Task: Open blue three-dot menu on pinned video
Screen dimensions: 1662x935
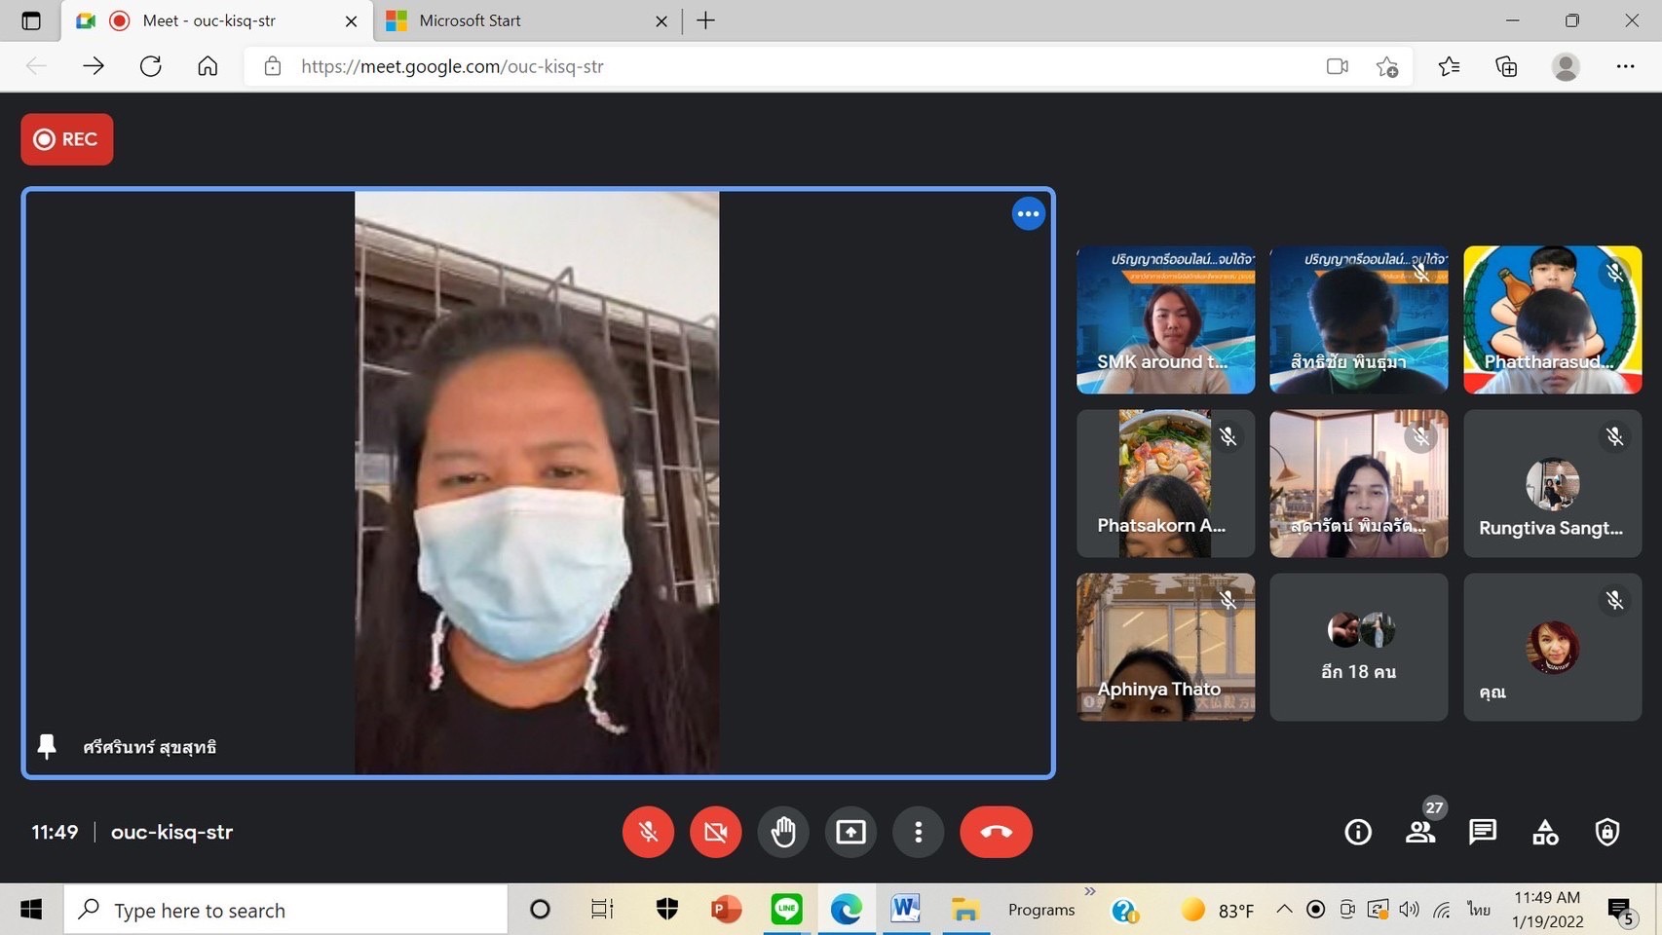Action: 1028,214
